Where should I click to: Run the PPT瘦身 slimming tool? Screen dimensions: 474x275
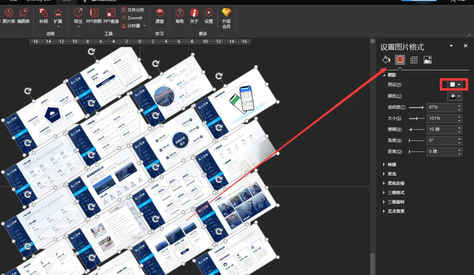click(111, 16)
